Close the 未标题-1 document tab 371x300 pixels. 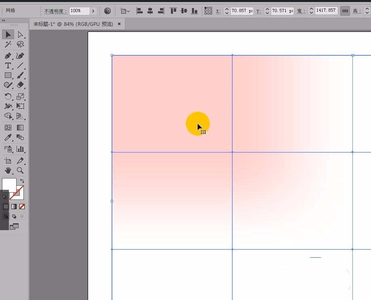coord(119,24)
